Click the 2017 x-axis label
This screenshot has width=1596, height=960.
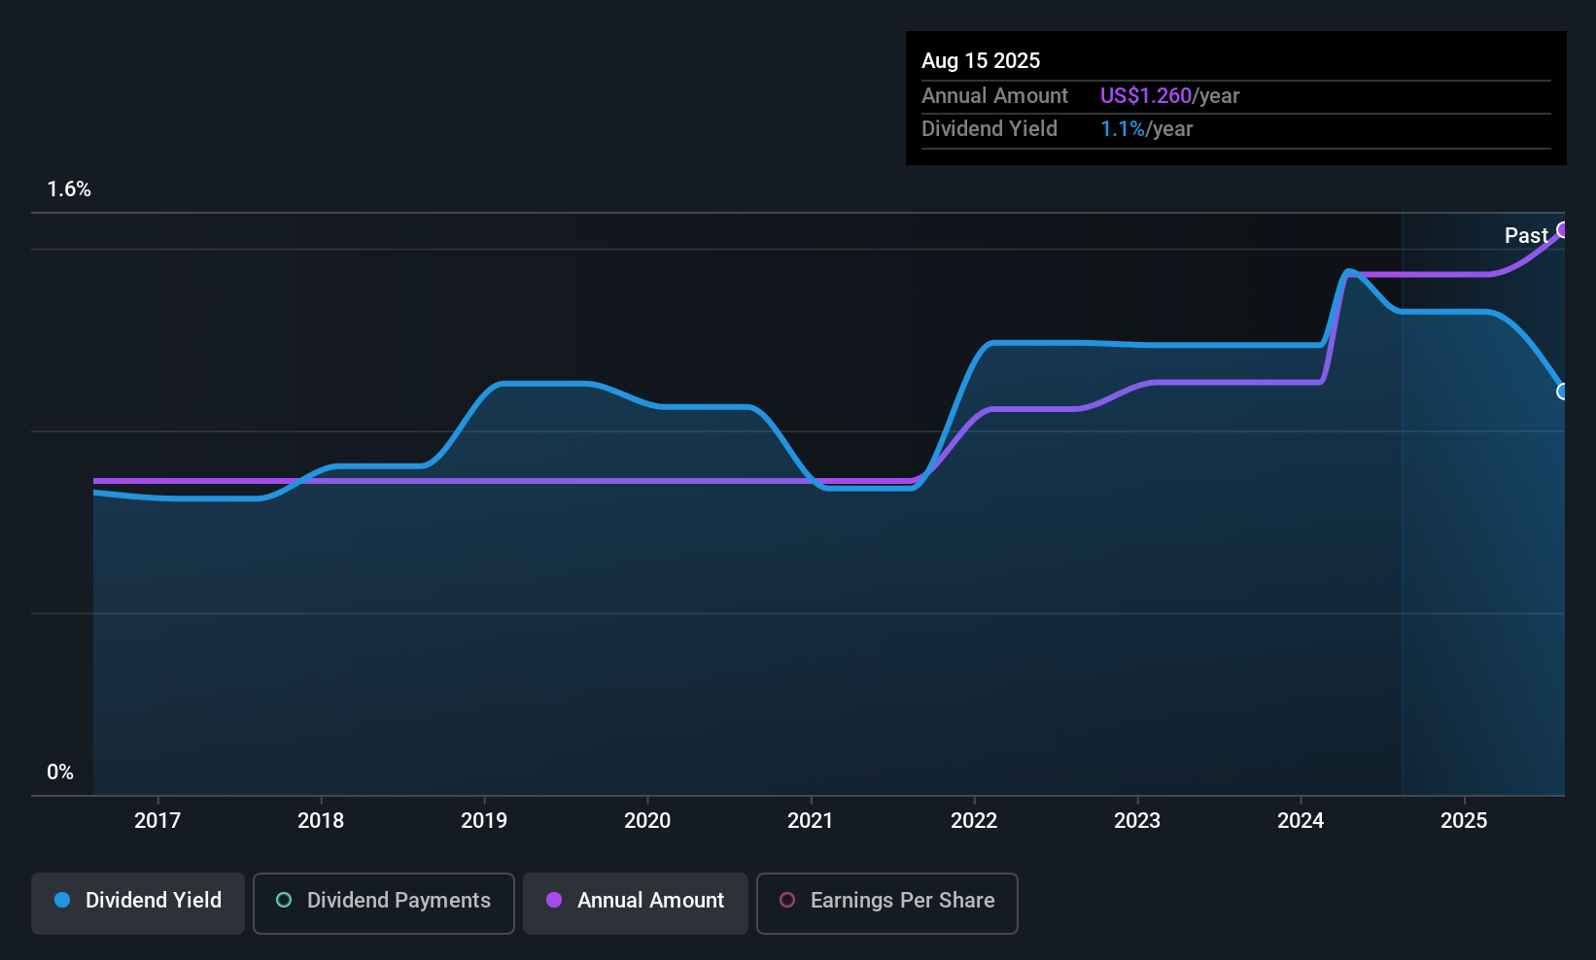point(157,821)
